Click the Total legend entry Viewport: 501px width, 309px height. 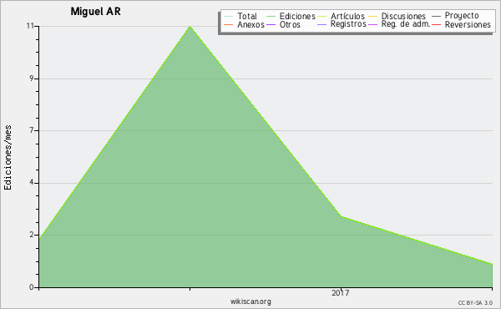(240, 16)
